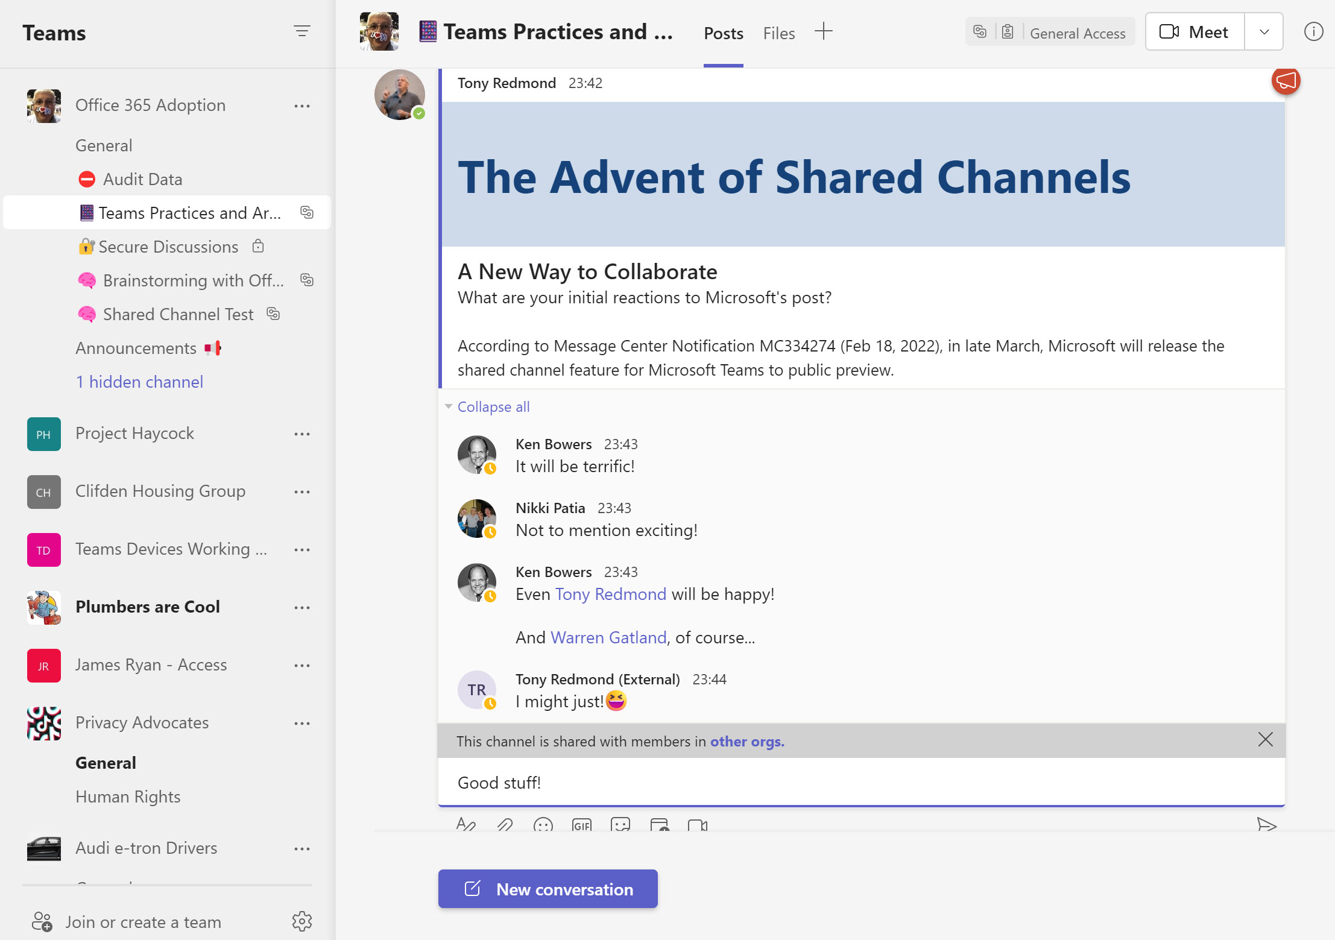
Task: Open manage teams settings gear
Action: 301,921
